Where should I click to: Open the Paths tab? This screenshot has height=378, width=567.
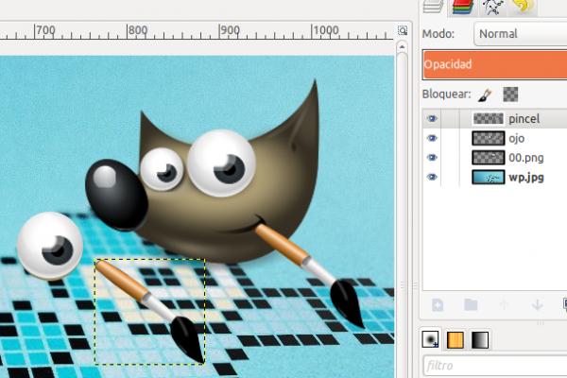pos(492,7)
